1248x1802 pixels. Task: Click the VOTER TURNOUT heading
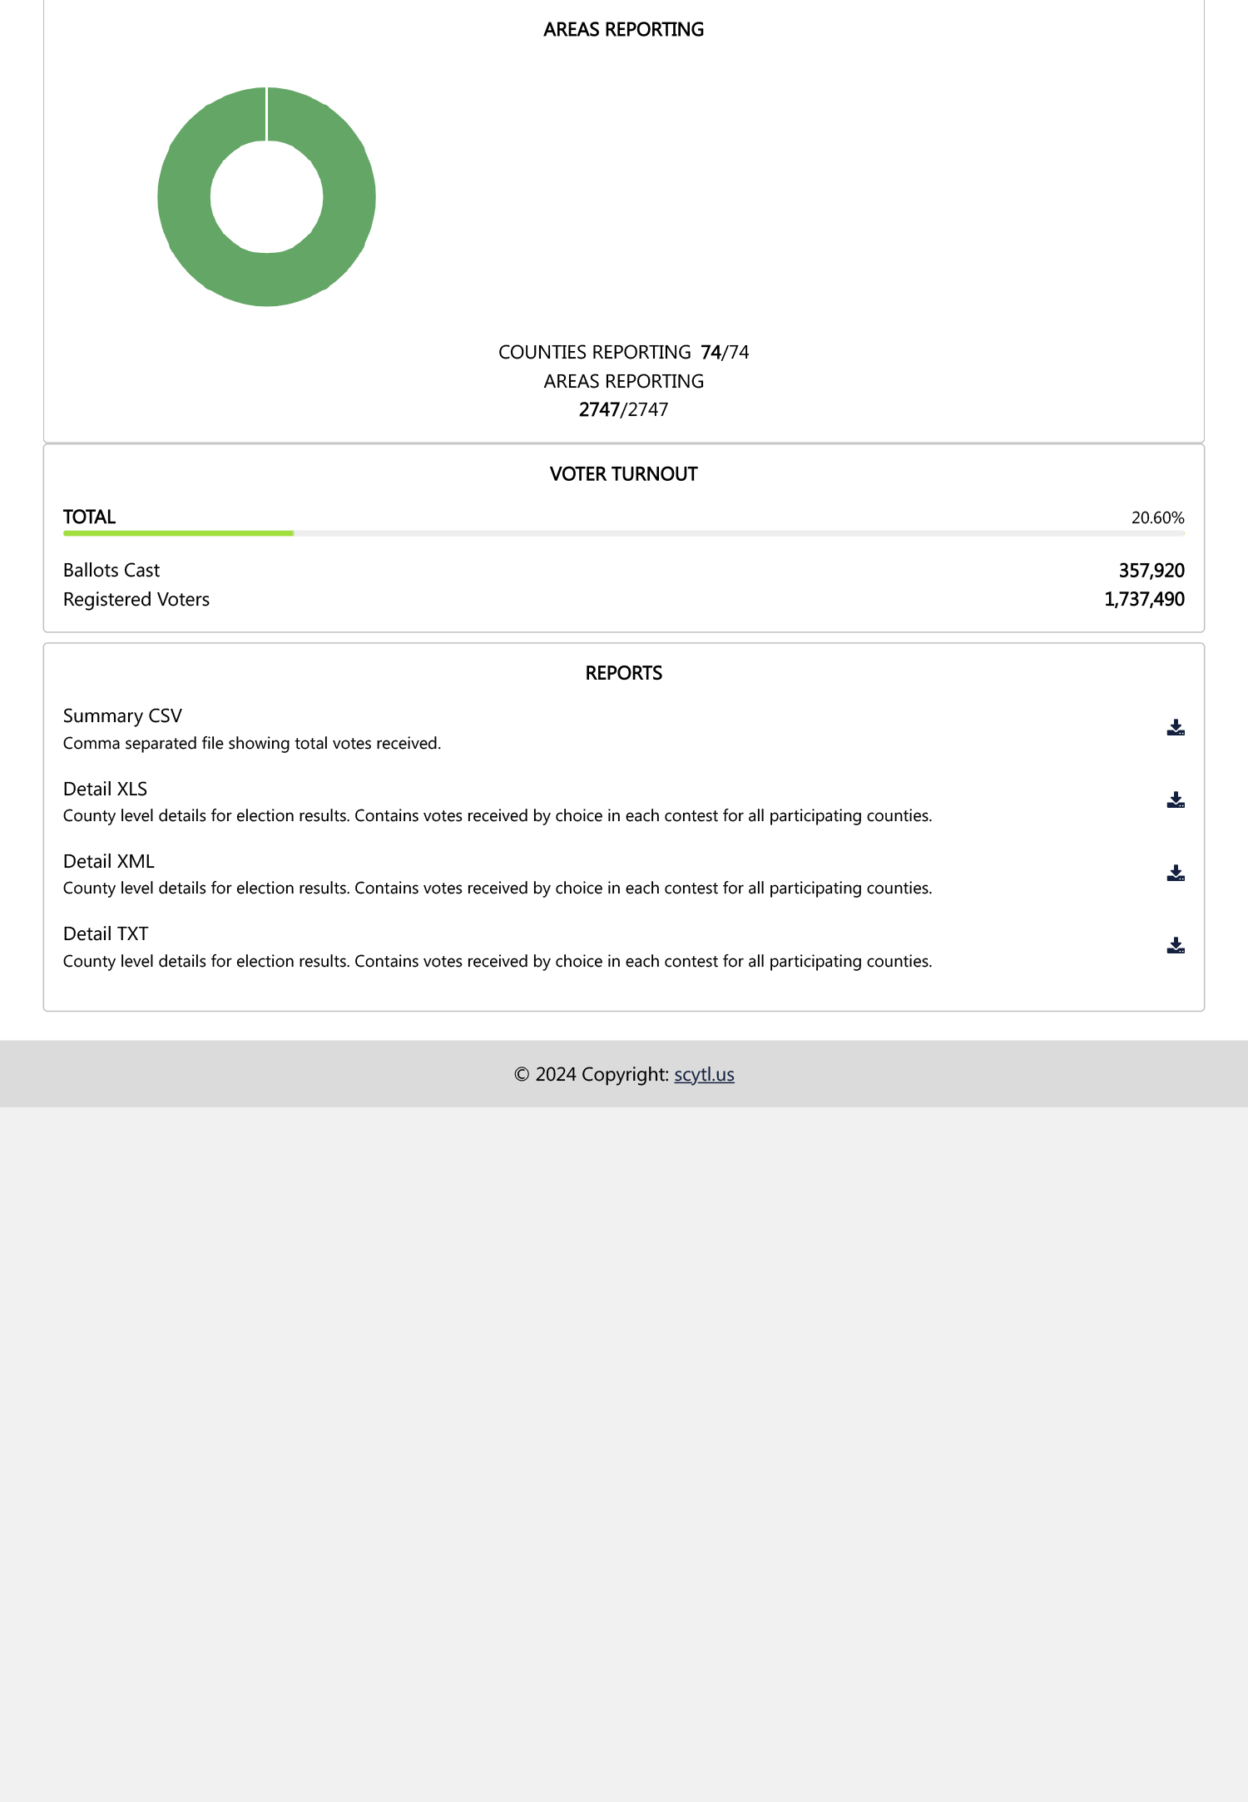point(623,474)
